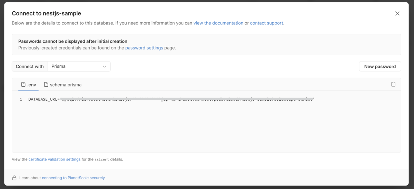
Task: Click the lock icon in the footer
Action: coord(14,178)
